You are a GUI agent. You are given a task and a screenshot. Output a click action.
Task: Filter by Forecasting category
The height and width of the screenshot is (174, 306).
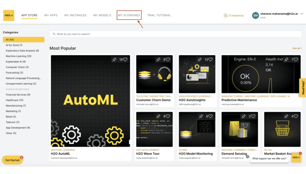[14, 72]
